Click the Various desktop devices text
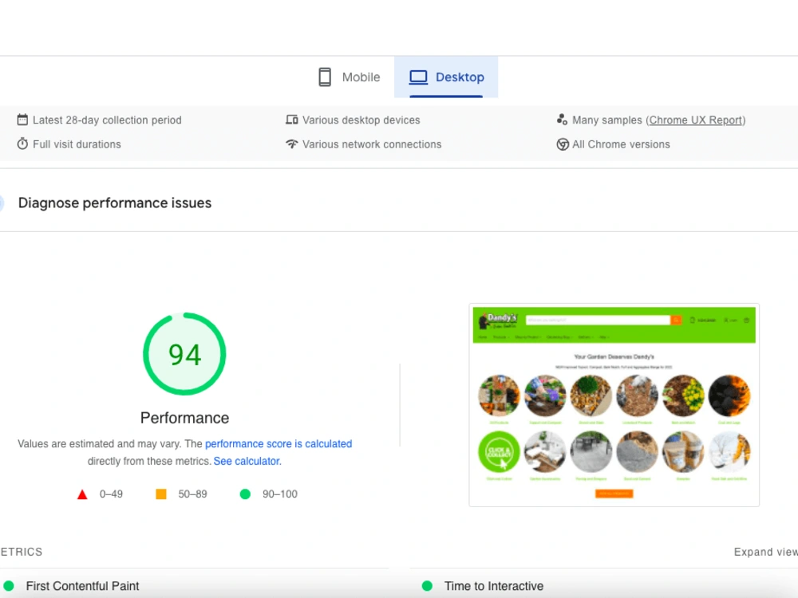Image resolution: width=798 pixels, height=598 pixels. click(x=361, y=120)
